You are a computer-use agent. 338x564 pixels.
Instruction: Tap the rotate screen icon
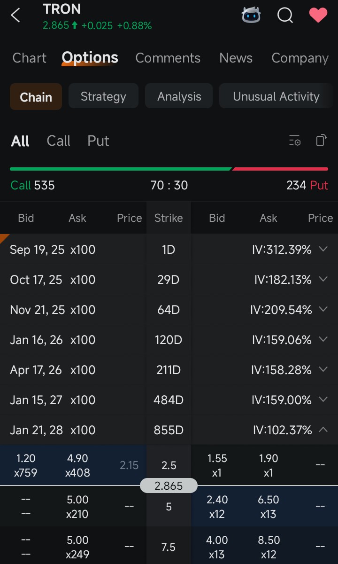(321, 141)
